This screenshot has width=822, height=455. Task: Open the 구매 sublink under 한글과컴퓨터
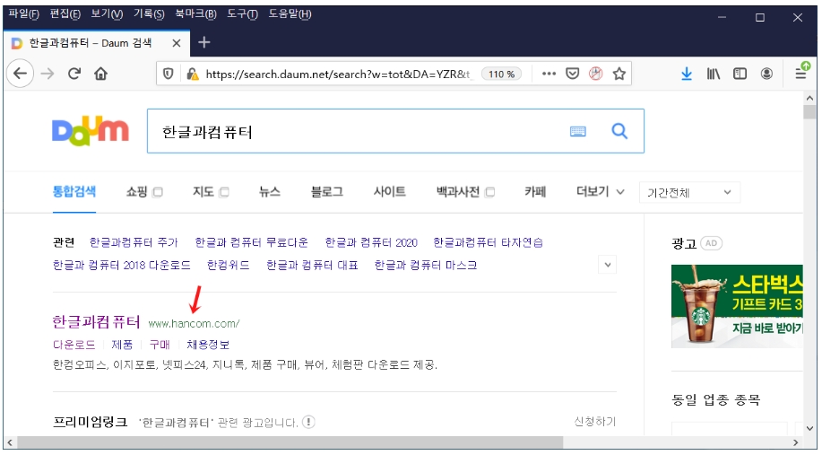tap(160, 345)
